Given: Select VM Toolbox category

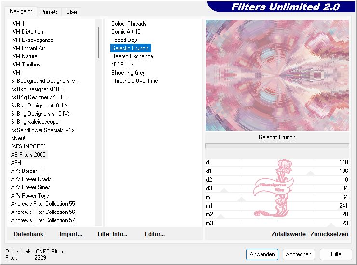Looking at the screenshot, I should coord(26,65).
